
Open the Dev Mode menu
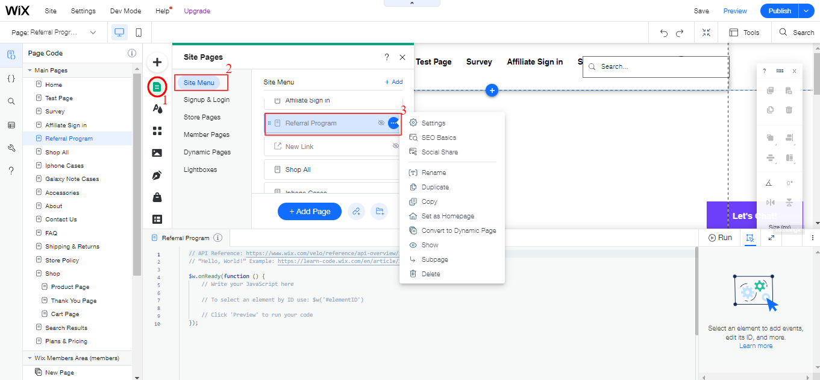coord(125,11)
